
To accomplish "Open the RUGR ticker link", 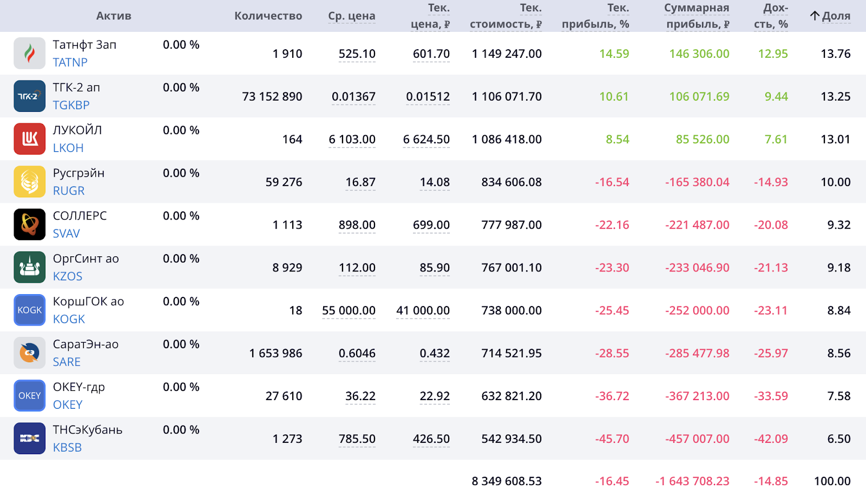I will click(69, 191).
